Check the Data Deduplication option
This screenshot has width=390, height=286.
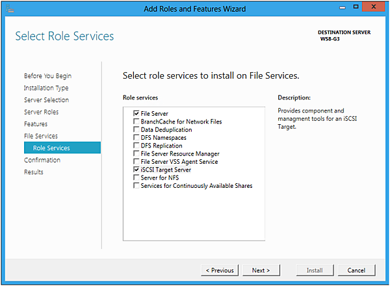tap(136, 130)
